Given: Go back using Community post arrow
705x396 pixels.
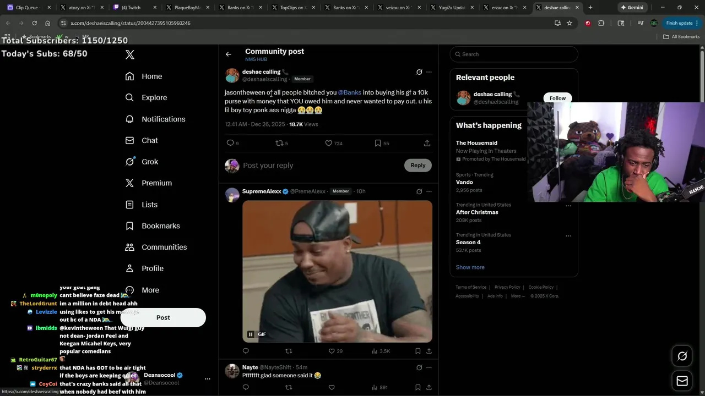Looking at the screenshot, I should (x=229, y=54).
